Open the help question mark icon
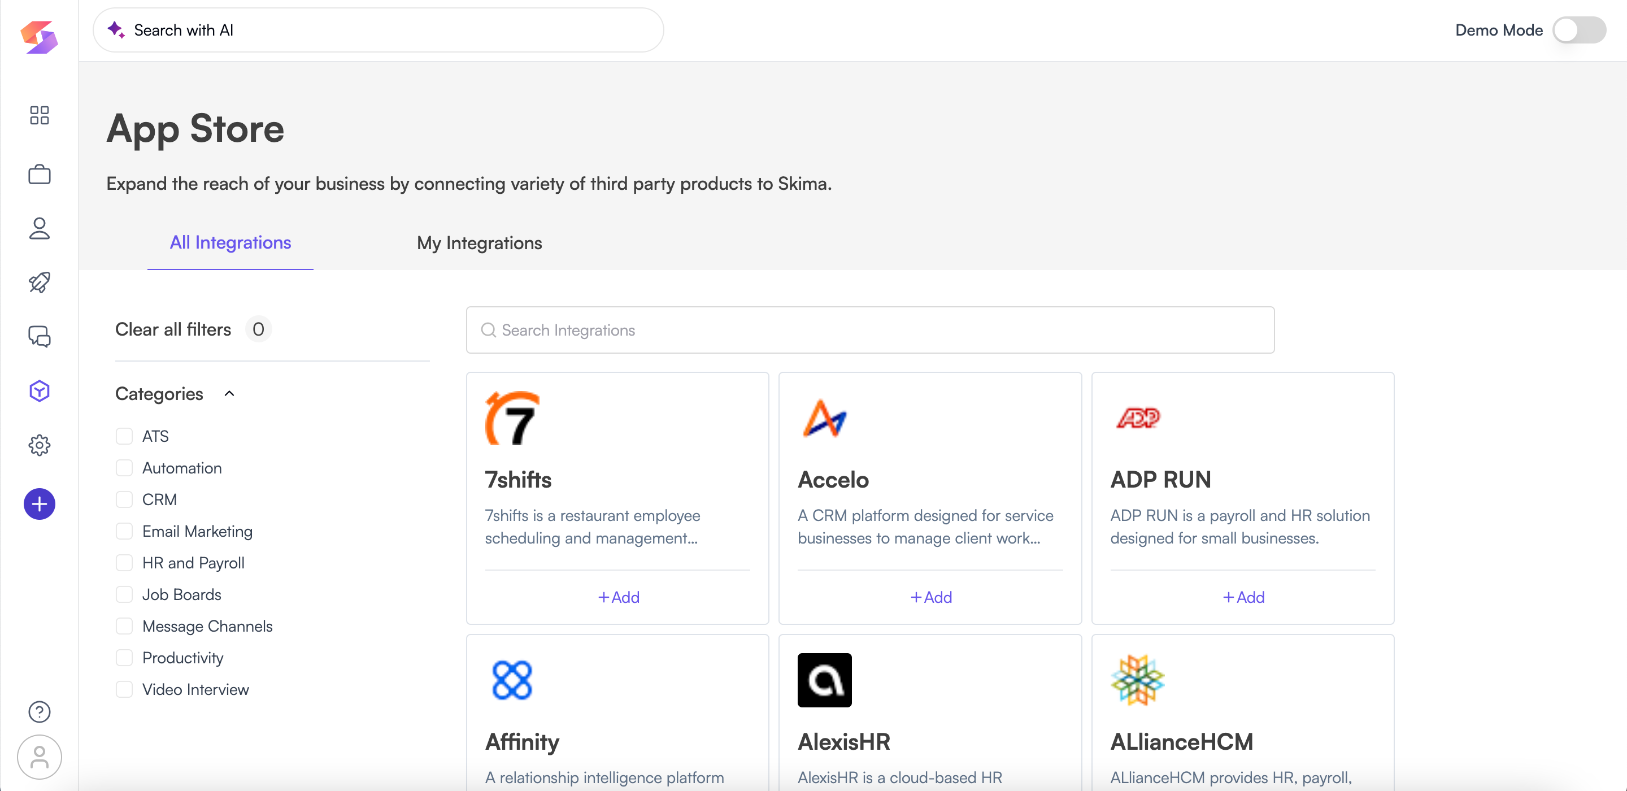Screen dimensions: 1627x791 coord(39,712)
